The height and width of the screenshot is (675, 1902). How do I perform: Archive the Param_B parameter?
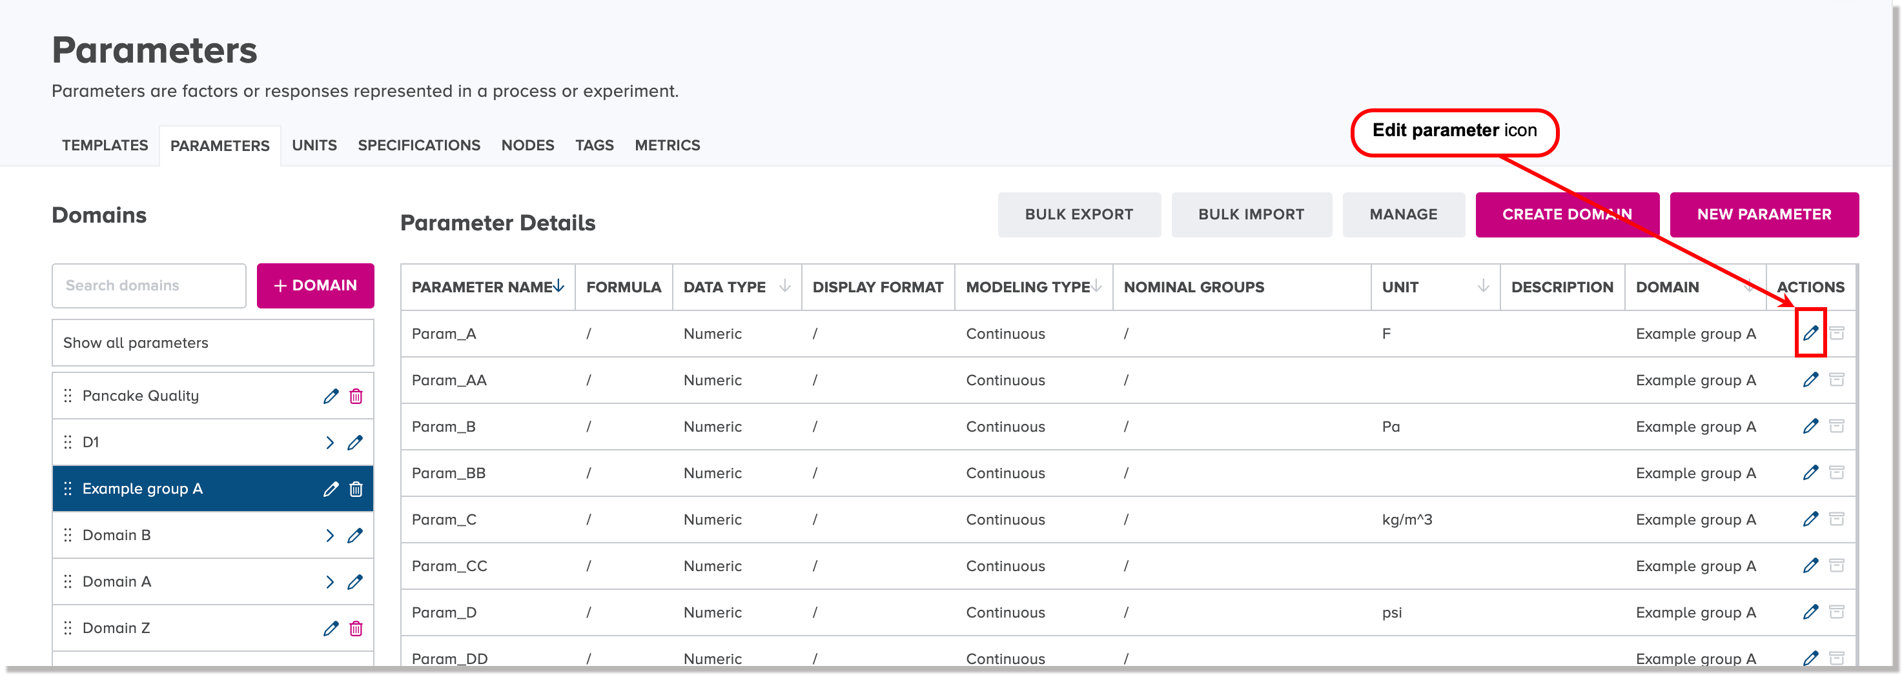coord(1836,427)
